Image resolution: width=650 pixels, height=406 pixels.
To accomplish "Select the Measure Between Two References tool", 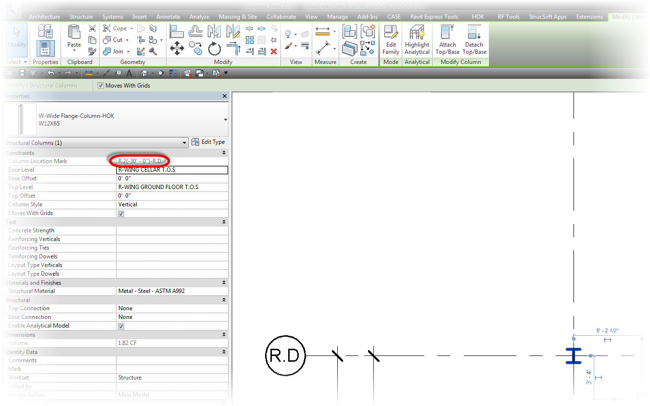I will tap(322, 31).
